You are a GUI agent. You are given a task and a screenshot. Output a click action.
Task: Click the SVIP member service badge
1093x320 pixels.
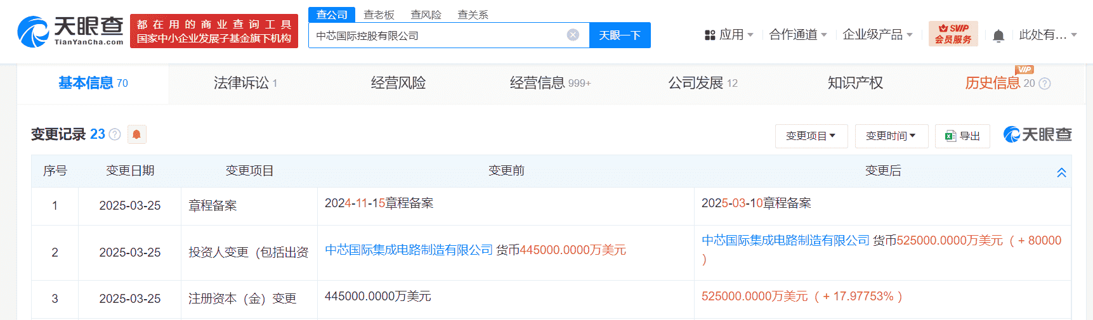(953, 34)
